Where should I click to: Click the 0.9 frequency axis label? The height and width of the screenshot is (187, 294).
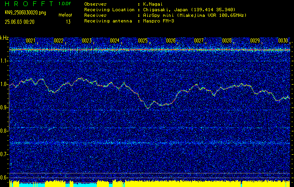4,108
